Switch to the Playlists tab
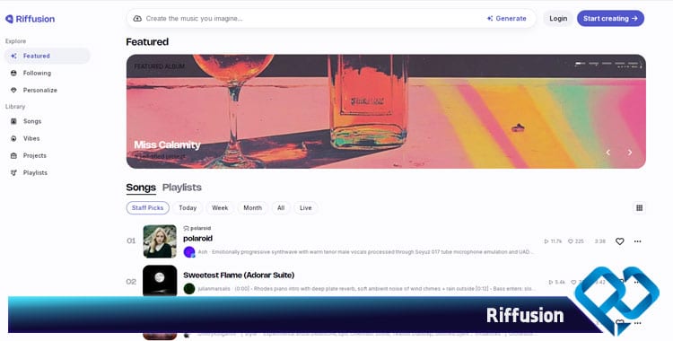 (x=181, y=188)
